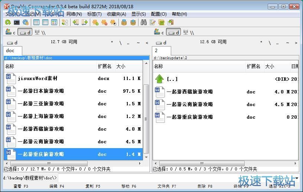Click the Pack files box icon
This screenshot has height=192, width=303.
pyautogui.click(x=124, y=22)
